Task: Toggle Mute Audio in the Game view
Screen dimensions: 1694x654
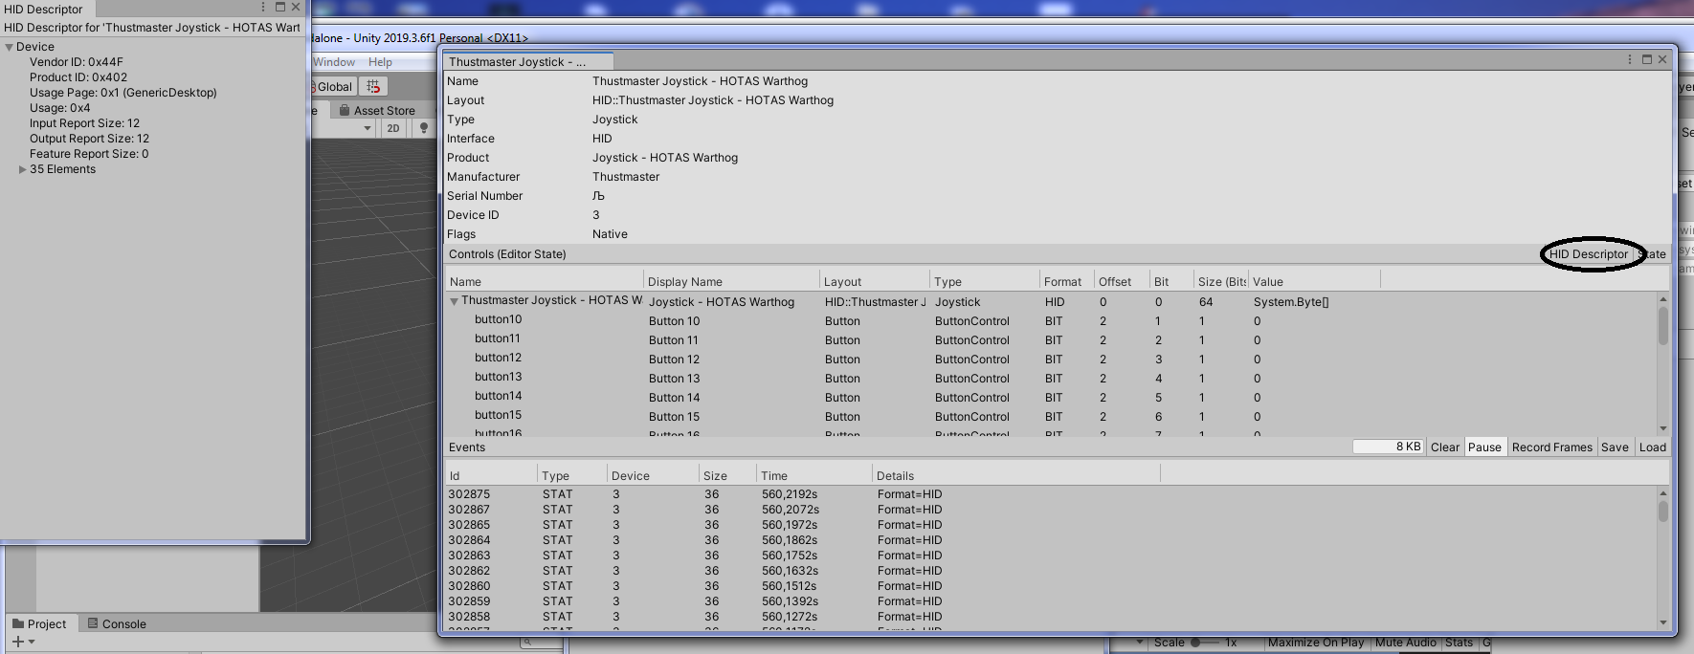Action: (x=1406, y=643)
